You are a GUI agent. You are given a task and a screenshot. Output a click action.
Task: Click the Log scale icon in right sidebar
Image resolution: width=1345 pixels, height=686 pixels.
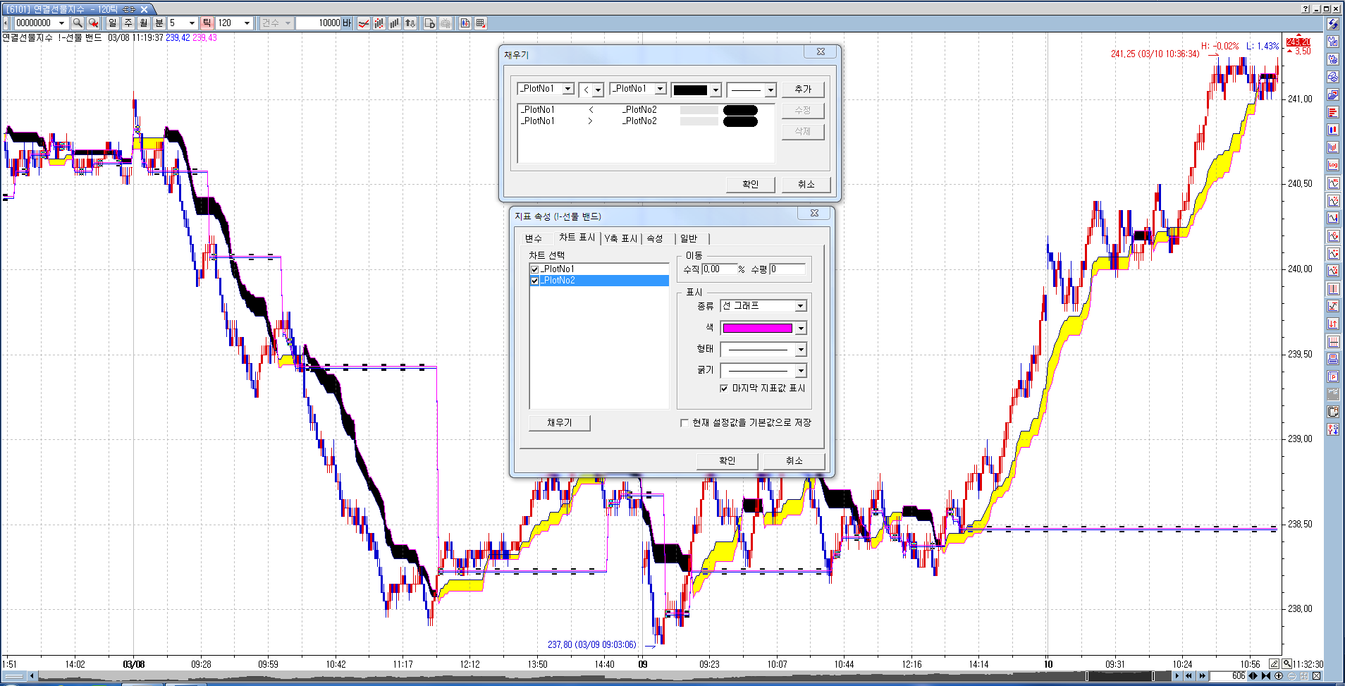tap(1332, 165)
